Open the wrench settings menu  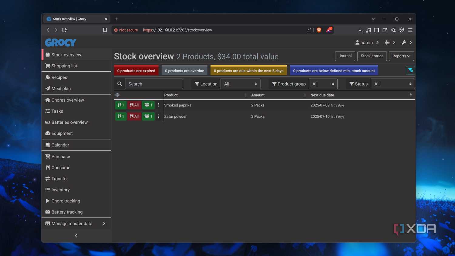point(407,42)
